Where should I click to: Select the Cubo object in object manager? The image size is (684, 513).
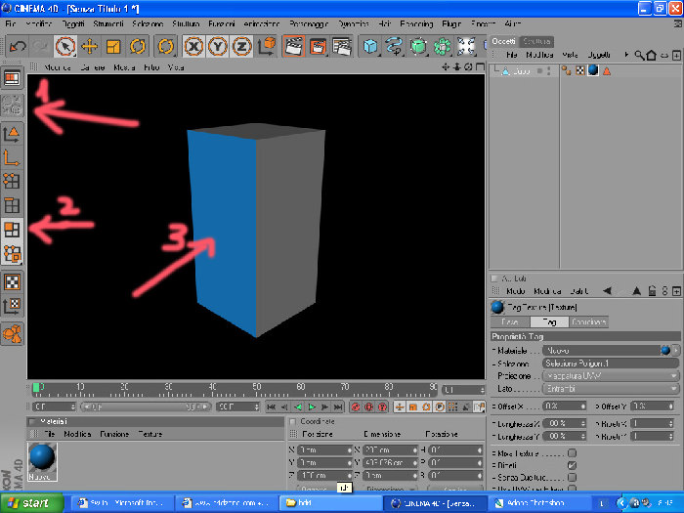click(x=521, y=71)
